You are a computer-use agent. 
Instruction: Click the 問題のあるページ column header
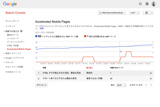pos(117,68)
